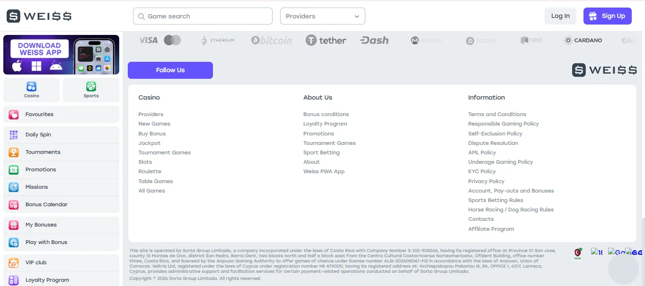Open the Terms and Conditions link
Viewport: 645px width, 286px height.
tap(497, 114)
